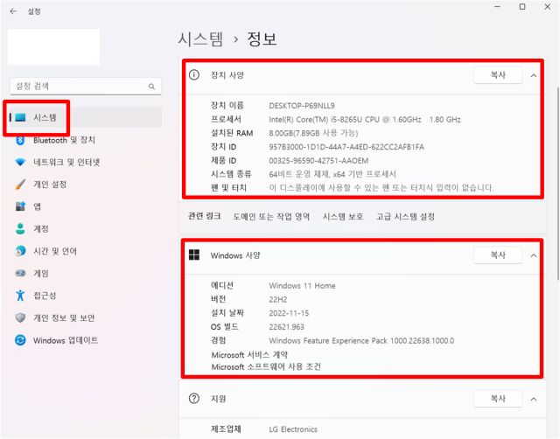The image size is (560, 439).
Task: Select device name DESKTOP-P69NLL9
Action: pos(302,106)
